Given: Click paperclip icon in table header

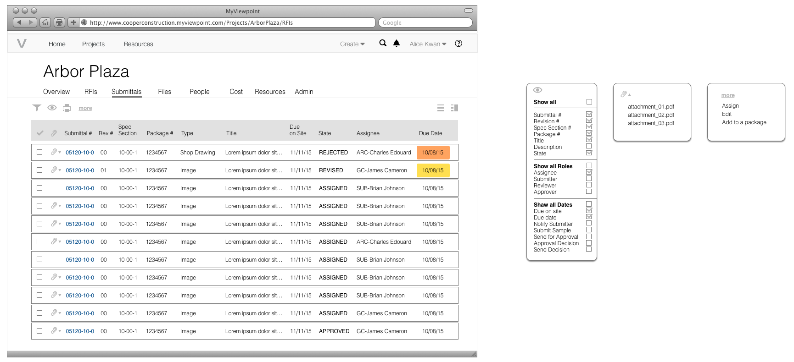Looking at the screenshot, I should pos(54,133).
